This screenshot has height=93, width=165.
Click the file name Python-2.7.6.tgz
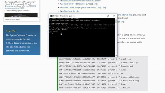tap(117, 84)
